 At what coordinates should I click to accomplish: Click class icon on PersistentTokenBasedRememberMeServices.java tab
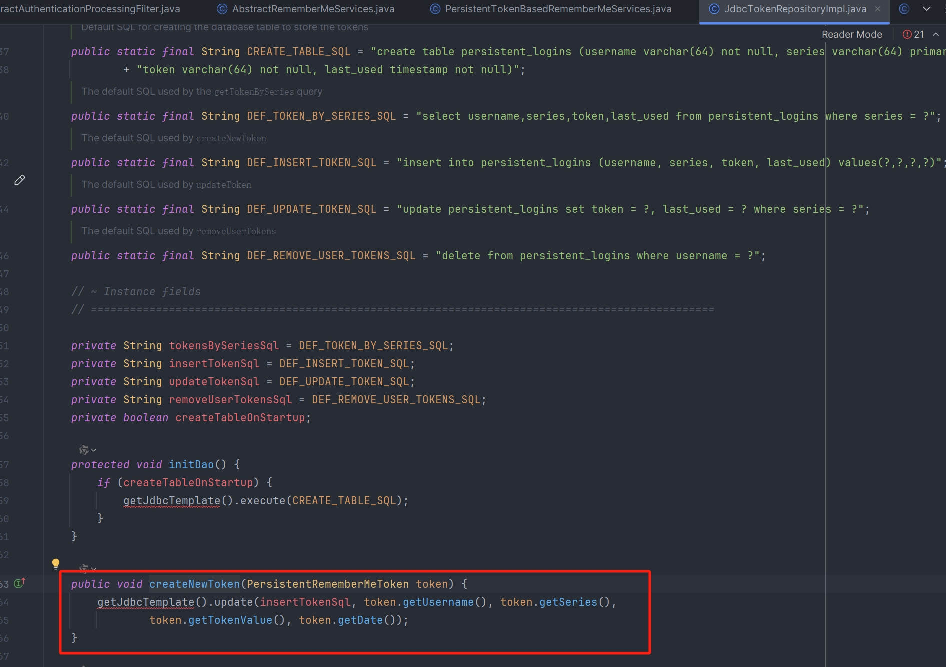click(x=435, y=9)
